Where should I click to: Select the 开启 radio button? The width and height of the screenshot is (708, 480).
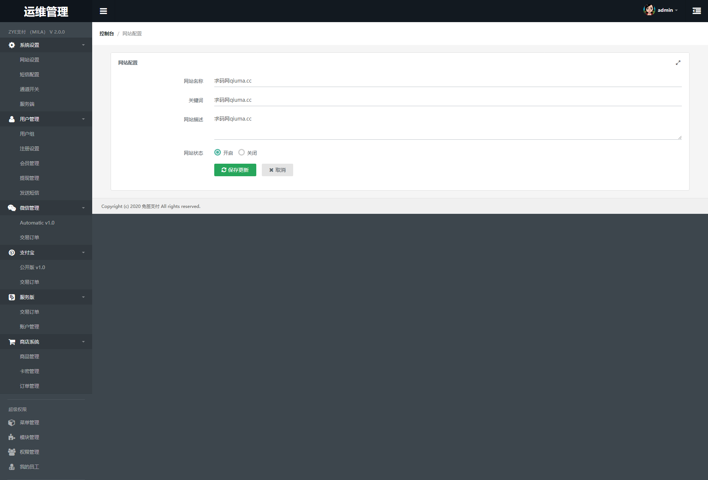218,152
